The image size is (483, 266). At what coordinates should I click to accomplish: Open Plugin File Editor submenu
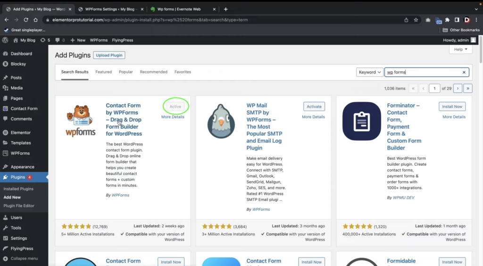[x=19, y=206]
